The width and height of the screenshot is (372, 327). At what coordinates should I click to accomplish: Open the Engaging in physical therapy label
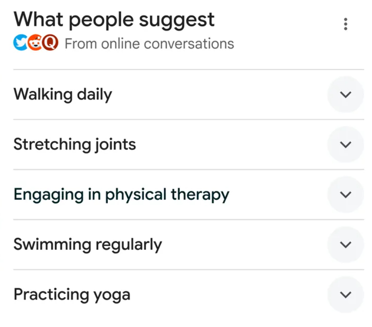[x=121, y=194]
